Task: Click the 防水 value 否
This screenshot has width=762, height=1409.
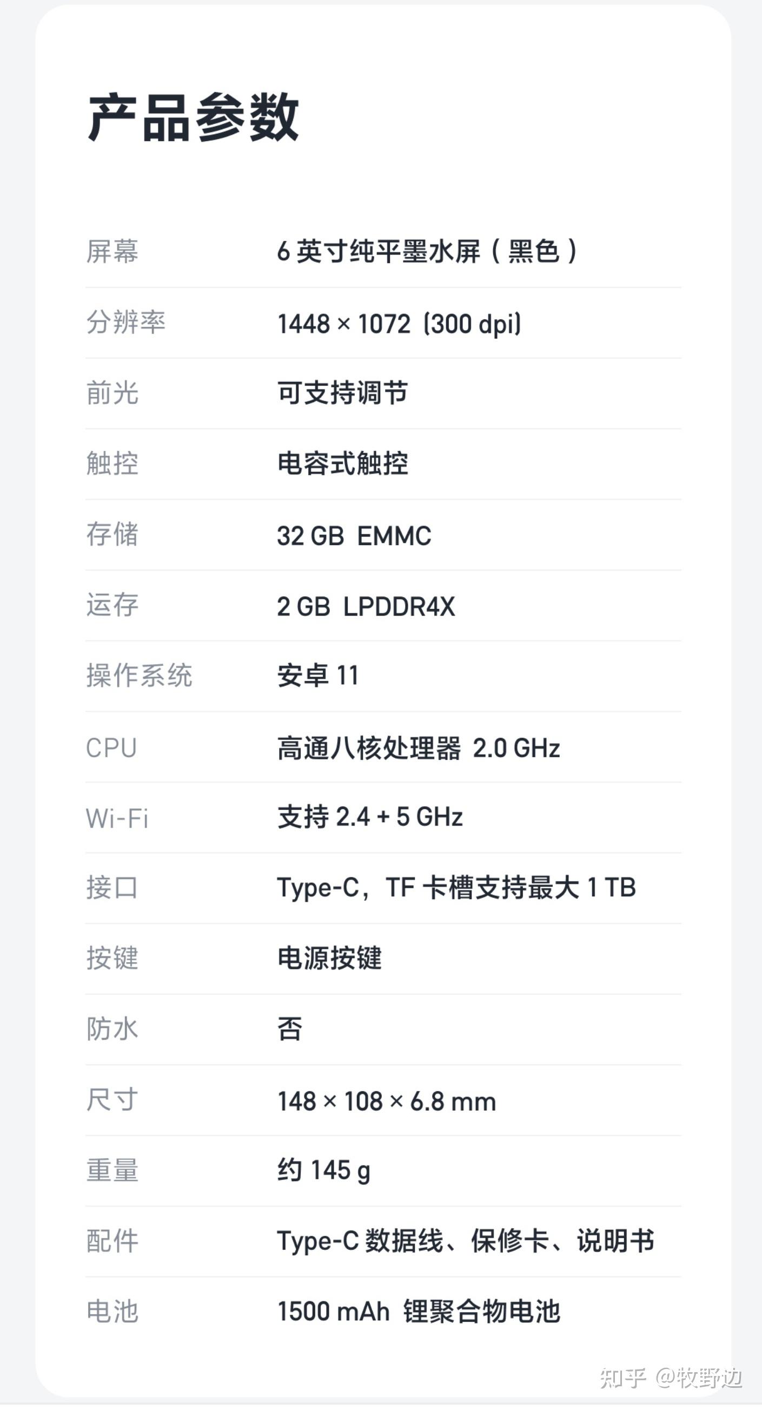Action: pyautogui.click(x=289, y=1029)
